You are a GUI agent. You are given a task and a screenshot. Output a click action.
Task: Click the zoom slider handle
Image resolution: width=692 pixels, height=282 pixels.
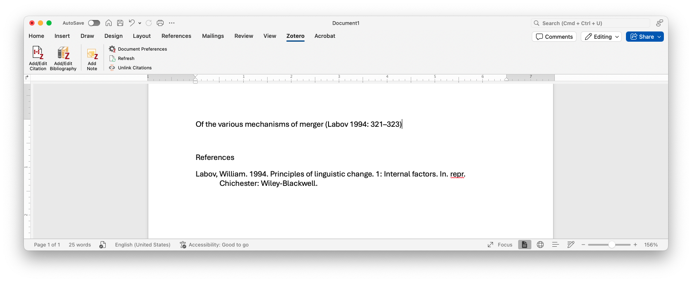(x=611, y=245)
